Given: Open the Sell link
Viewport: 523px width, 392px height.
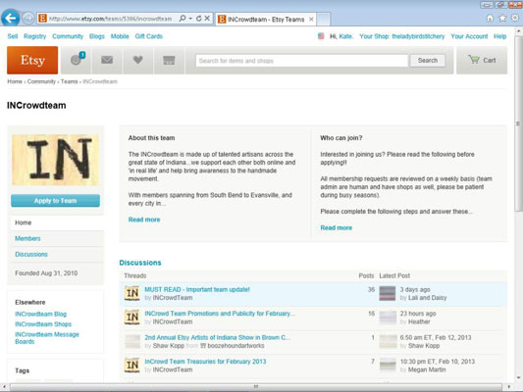Looking at the screenshot, I should 13,36.
